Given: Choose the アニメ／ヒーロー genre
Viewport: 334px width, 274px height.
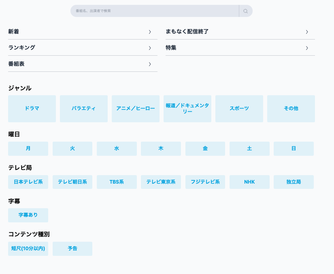Looking at the screenshot, I should coord(136,109).
